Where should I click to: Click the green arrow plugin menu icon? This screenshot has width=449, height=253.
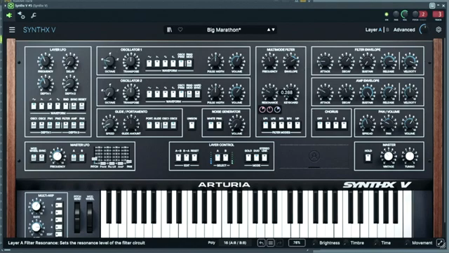[x=9, y=15]
